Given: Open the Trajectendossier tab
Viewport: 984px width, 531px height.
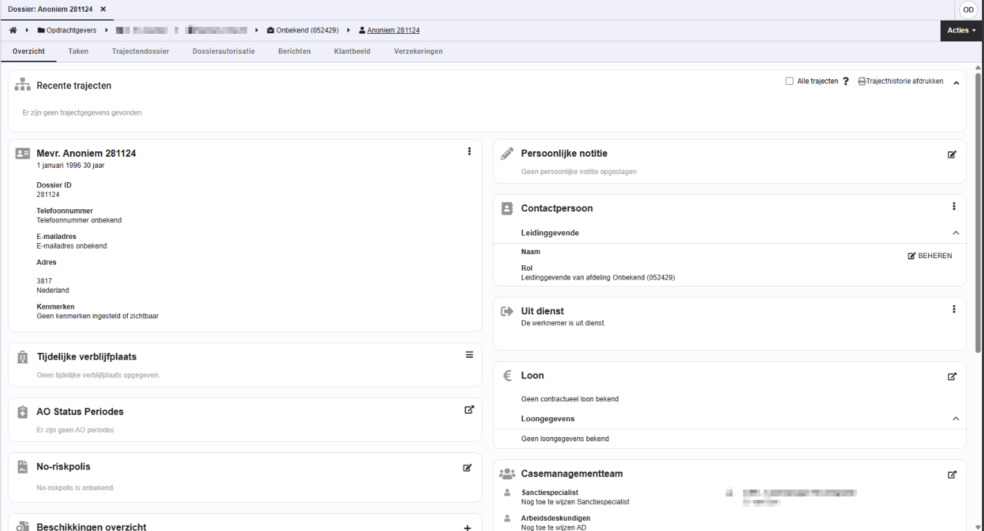Looking at the screenshot, I should coord(140,51).
